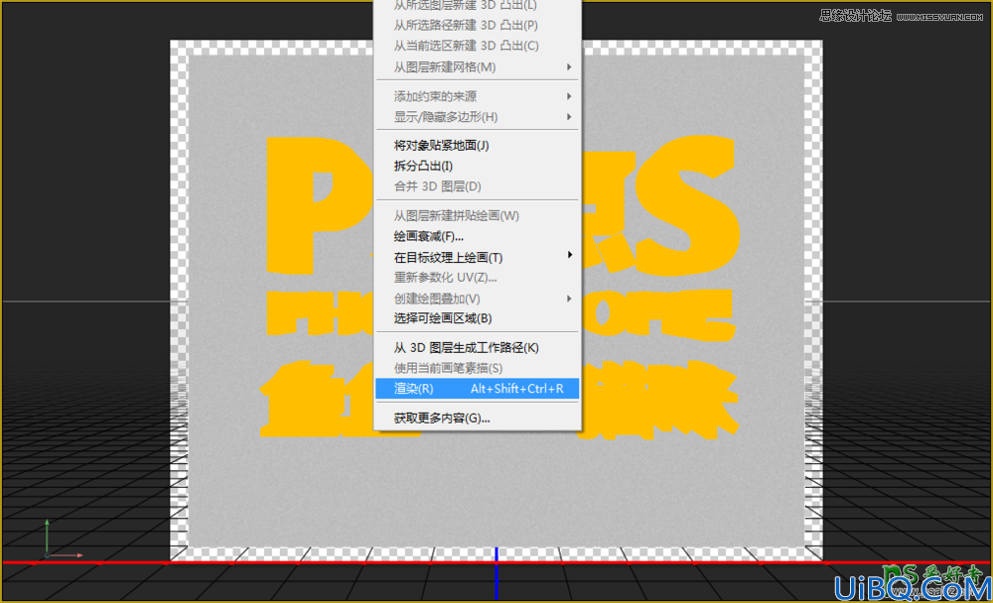The image size is (993, 603).
Task: Open 在目标纹理上绘画(T) submenu
Action: coord(477,258)
